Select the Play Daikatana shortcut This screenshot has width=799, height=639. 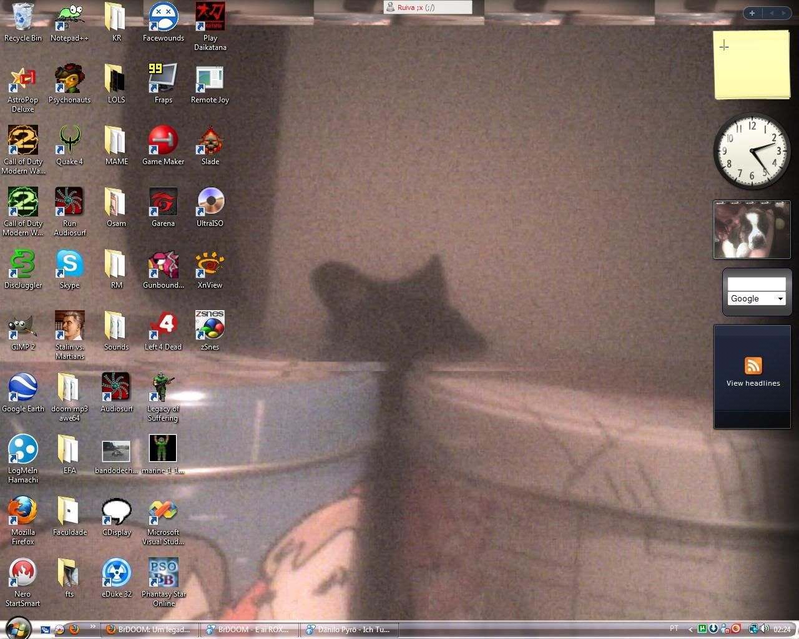[x=210, y=26]
